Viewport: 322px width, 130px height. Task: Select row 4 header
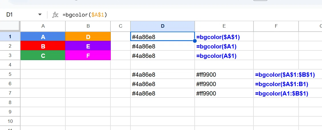click(x=10, y=65)
